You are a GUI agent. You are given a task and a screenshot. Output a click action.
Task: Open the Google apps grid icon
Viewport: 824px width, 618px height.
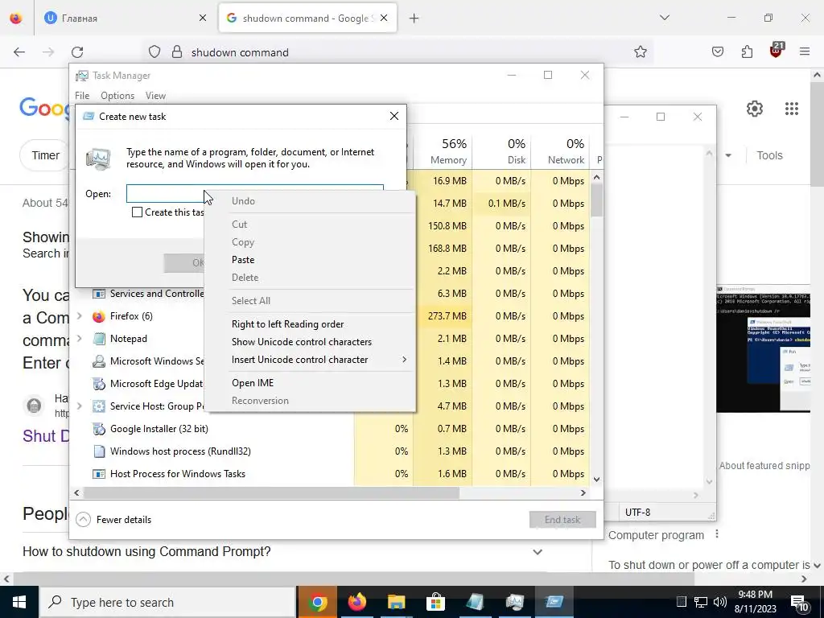point(792,109)
